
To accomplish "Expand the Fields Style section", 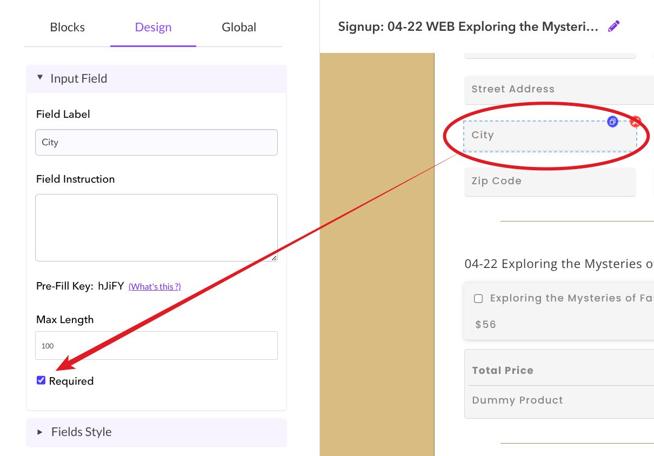I will pyautogui.click(x=40, y=432).
